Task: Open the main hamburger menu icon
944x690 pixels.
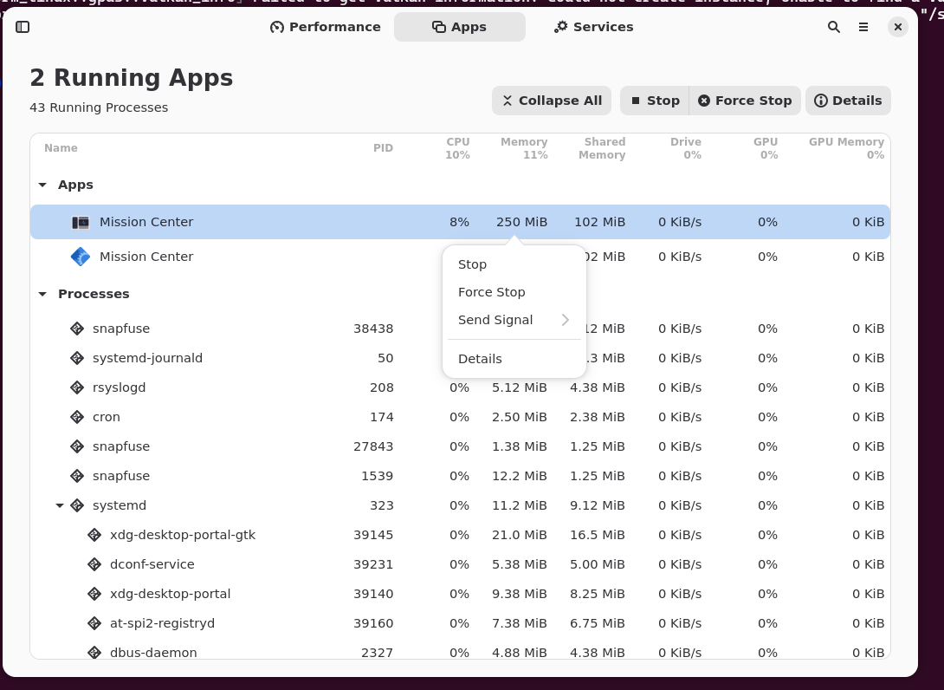Action: tap(863, 27)
